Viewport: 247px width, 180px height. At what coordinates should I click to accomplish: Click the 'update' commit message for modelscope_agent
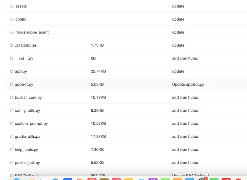(x=178, y=32)
